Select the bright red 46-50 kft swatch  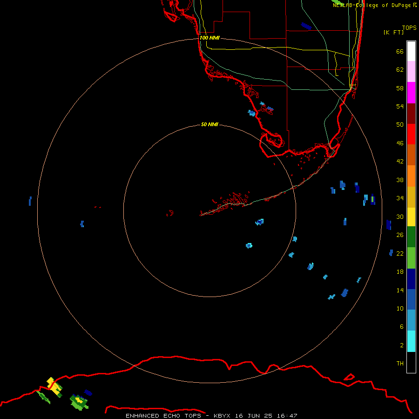(x=411, y=135)
